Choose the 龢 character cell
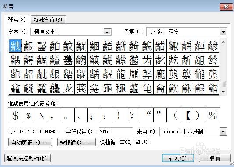 [x=187, y=88]
